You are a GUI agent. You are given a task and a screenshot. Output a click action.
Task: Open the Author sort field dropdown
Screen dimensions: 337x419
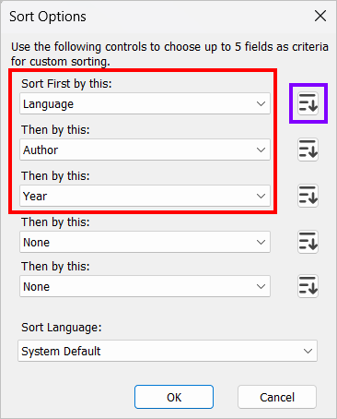[145, 150]
